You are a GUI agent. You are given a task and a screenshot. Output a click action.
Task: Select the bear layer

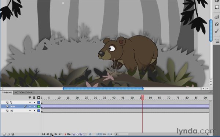12,106
